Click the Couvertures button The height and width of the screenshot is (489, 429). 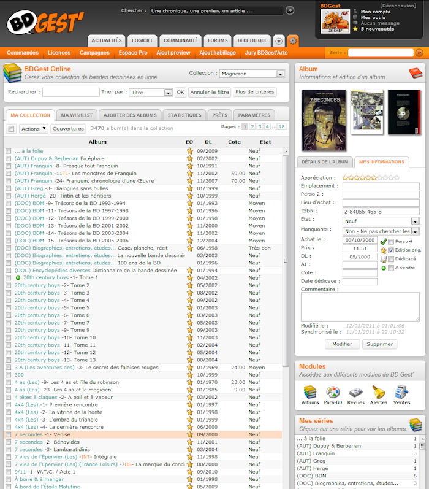68,129
